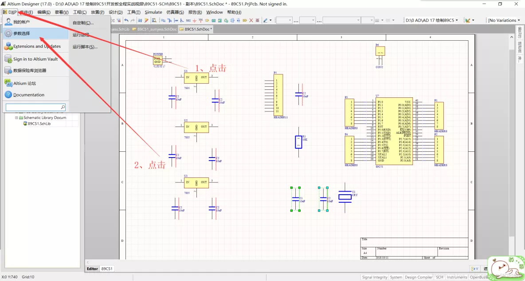The width and height of the screenshot is (525, 281).
Task: Open the 设计(D) menu
Action: tap(116, 12)
